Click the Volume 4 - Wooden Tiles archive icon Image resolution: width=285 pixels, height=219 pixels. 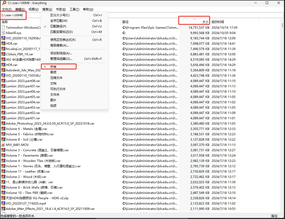click(3, 161)
